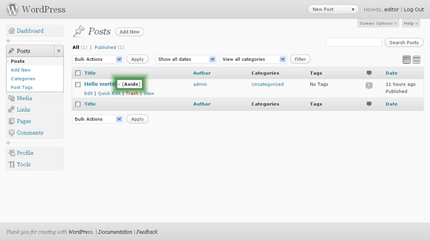Open the Dashboard menu
Image resolution: width=430 pixels, height=241 pixels.
coord(30,31)
